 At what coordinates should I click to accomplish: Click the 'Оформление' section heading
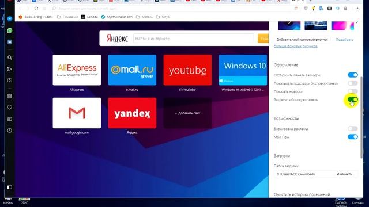tap(286, 65)
